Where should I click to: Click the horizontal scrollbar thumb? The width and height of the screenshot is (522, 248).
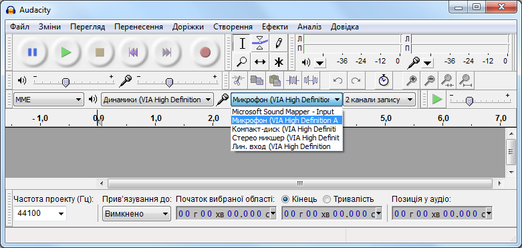click(300, 183)
